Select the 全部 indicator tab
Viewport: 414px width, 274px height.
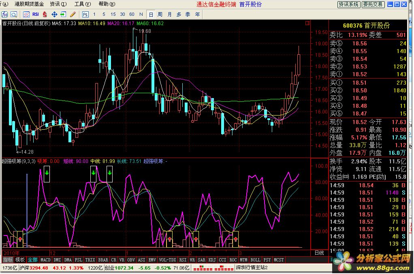(x=33, y=260)
